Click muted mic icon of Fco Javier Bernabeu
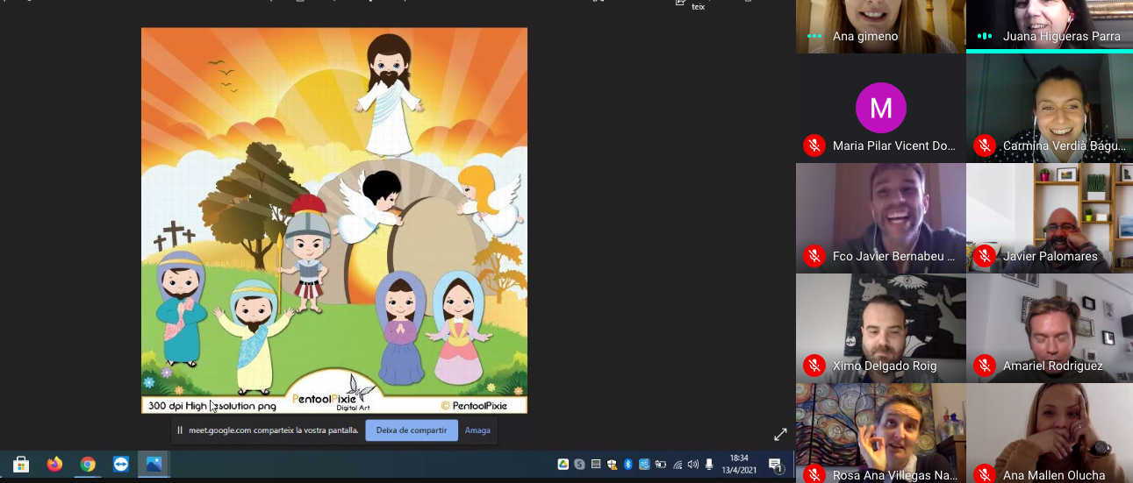Viewport: 1133px width, 483px height. 814,256
